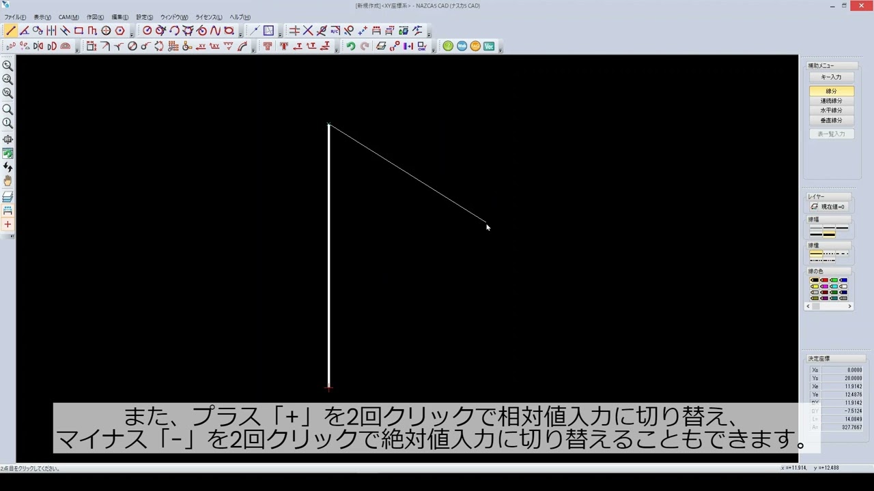Select the protractor icon
The width and height of the screenshot is (874, 491).
coord(66,46)
